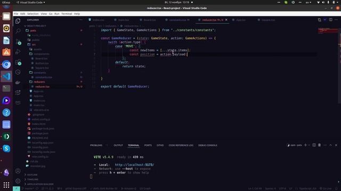Split the terminal panel
Image resolution: width=341 pixels, height=191 pixels.
pyautogui.click(x=314, y=145)
